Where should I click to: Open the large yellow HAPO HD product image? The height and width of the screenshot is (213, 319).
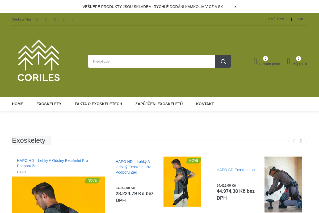click(58, 195)
